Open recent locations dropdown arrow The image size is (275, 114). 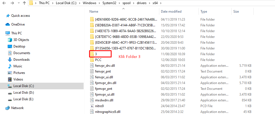tap(19, 3)
